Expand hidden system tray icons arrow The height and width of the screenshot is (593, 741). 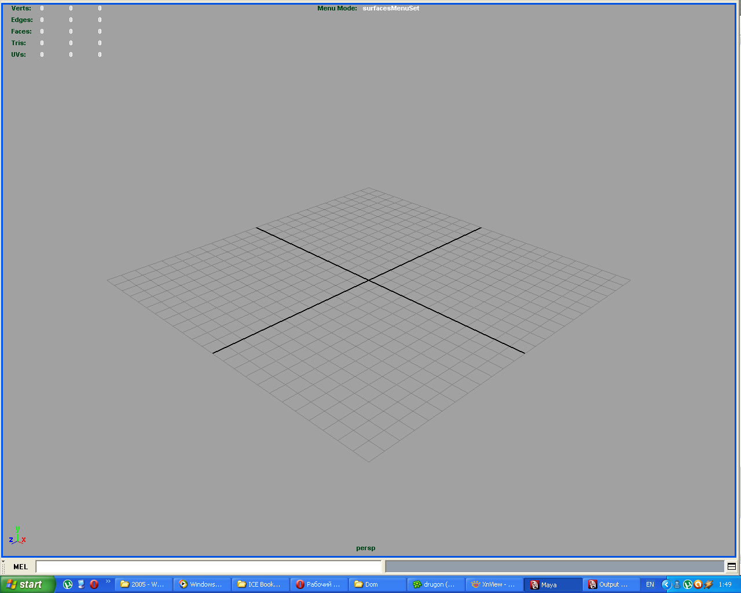click(x=666, y=584)
